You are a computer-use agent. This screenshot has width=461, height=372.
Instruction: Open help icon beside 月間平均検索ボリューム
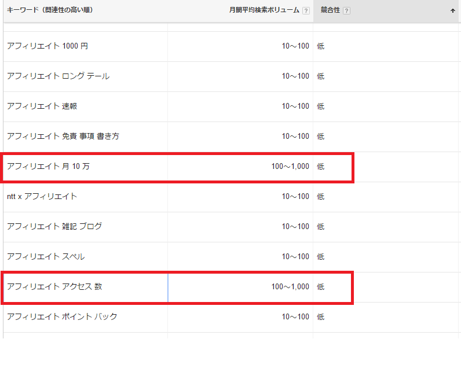pyautogui.click(x=306, y=11)
